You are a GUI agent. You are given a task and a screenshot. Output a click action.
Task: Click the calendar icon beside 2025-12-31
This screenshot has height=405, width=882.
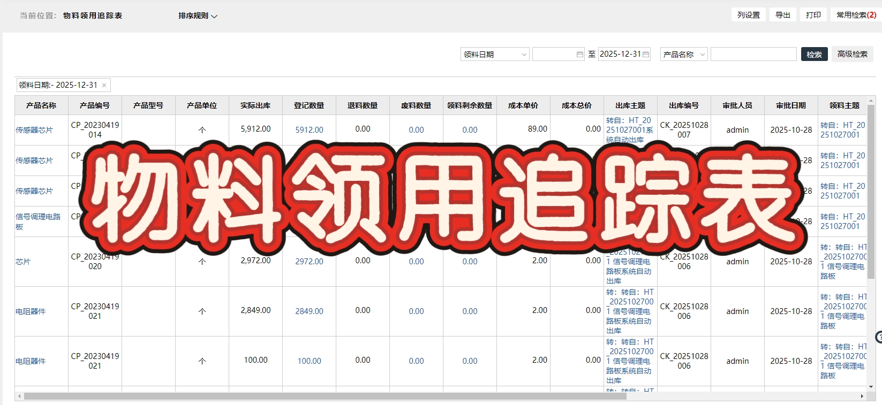point(646,54)
